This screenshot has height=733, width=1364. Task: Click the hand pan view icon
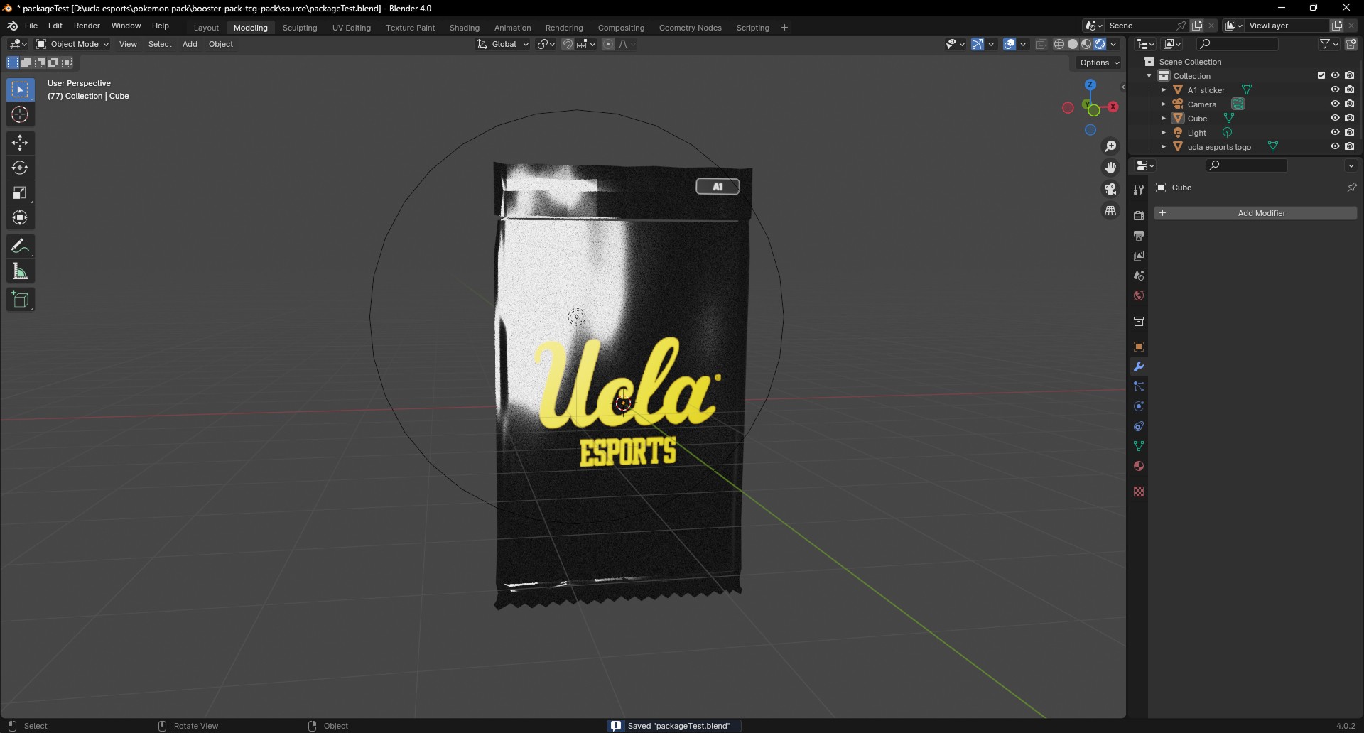[x=1110, y=168]
